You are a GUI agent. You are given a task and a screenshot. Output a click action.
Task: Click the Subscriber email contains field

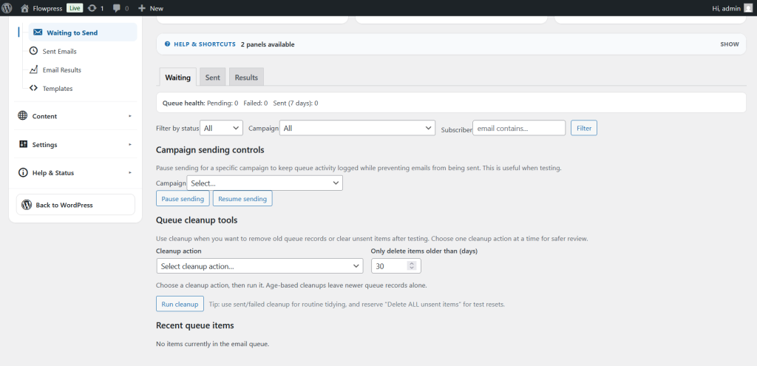(x=519, y=128)
